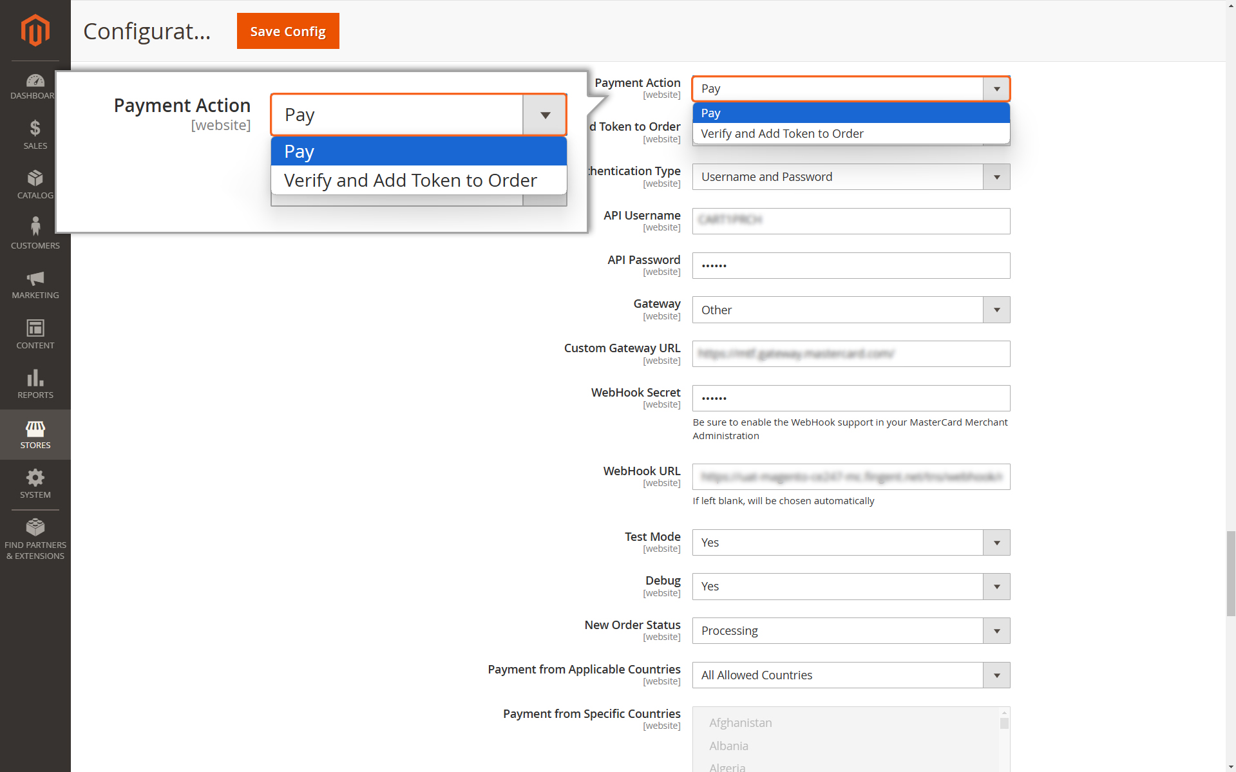Open the Debug dropdown

[x=851, y=587]
